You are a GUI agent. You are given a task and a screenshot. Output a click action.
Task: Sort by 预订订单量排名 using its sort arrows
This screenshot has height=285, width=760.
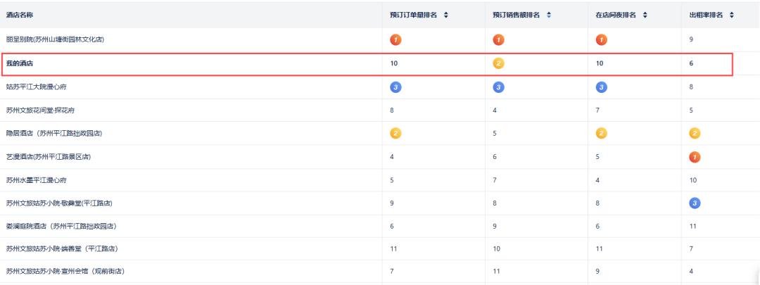click(x=445, y=15)
